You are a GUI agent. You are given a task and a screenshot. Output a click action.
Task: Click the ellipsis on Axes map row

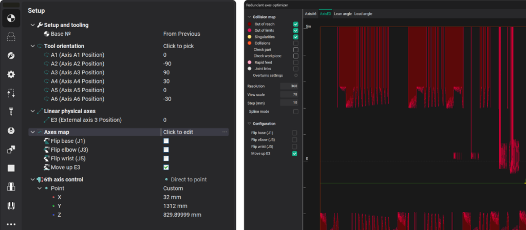(224, 132)
